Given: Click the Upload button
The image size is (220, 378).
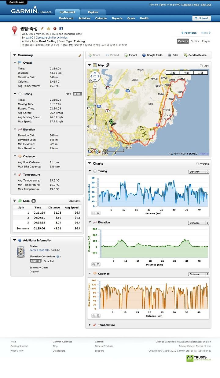Looking at the screenshot, I should (x=201, y=18).
